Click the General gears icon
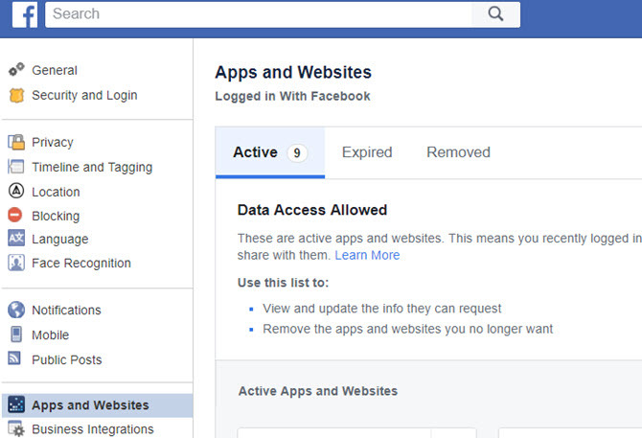 click(x=16, y=70)
